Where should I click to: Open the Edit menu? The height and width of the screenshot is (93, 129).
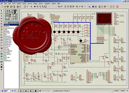10,4
